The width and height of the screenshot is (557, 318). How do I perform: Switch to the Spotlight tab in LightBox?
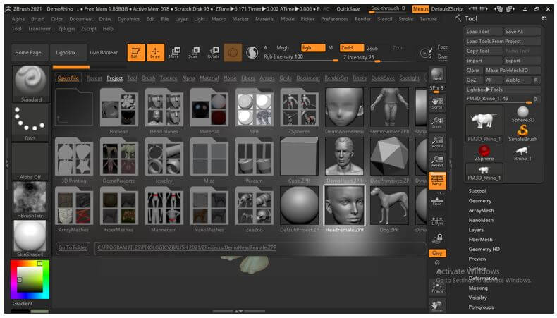[x=409, y=78]
